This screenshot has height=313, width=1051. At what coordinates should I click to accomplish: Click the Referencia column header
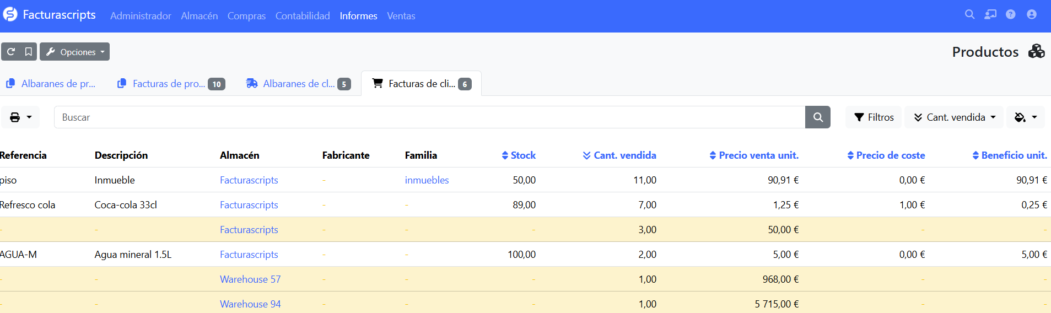[x=23, y=155]
